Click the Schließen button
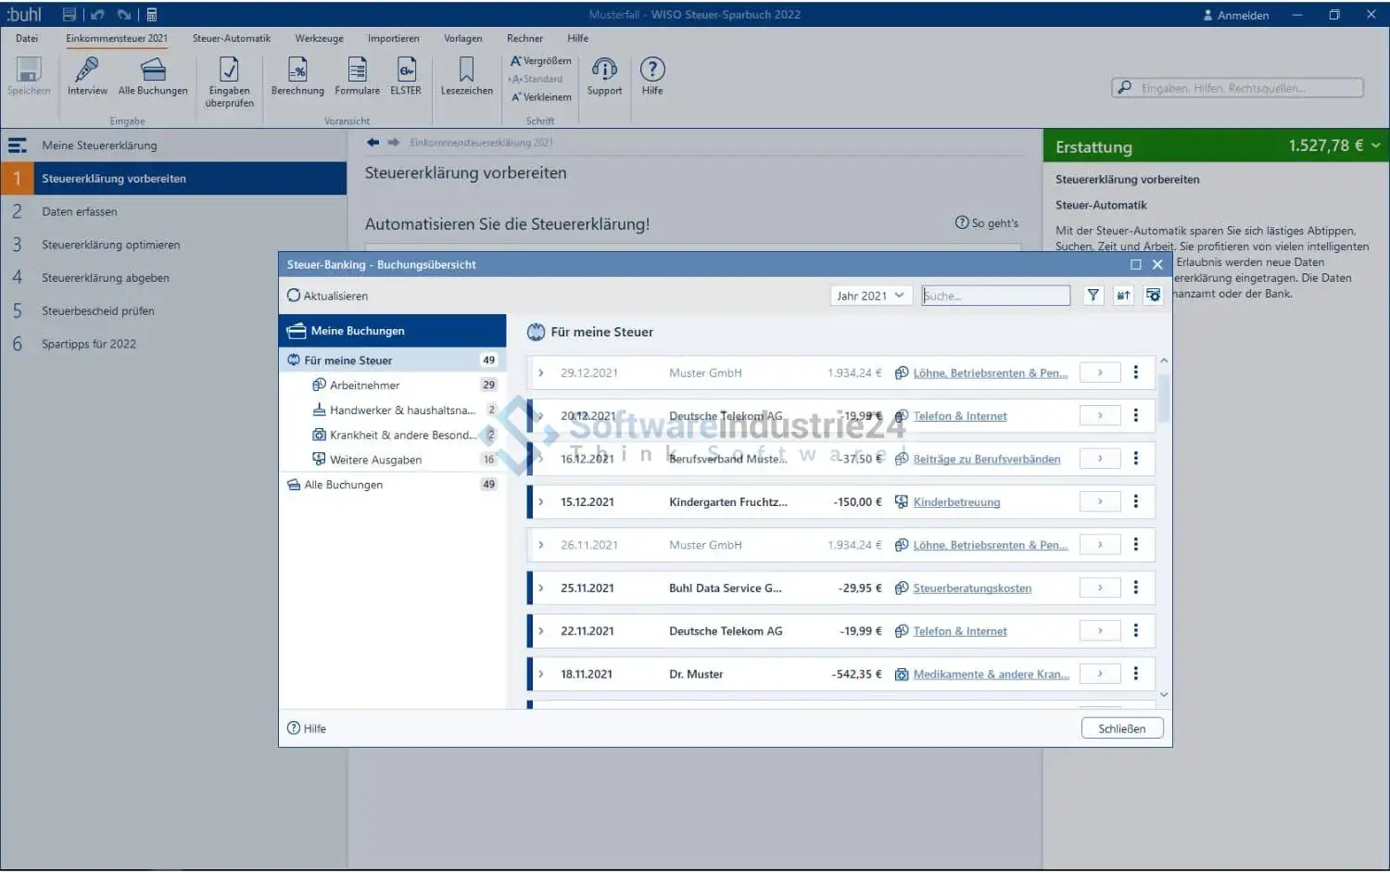 pyautogui.click(x=1121, y=729)
